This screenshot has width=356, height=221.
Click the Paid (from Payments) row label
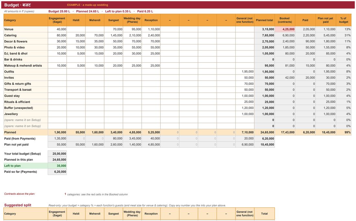coord(26,138)
